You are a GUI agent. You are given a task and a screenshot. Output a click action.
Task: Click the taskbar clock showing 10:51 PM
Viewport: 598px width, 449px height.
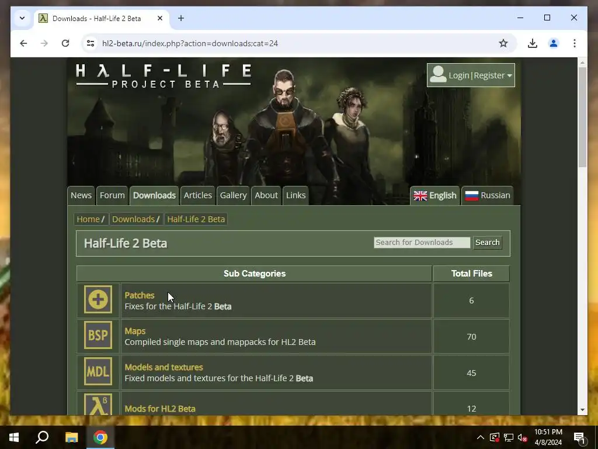click(x=548, y=437)
